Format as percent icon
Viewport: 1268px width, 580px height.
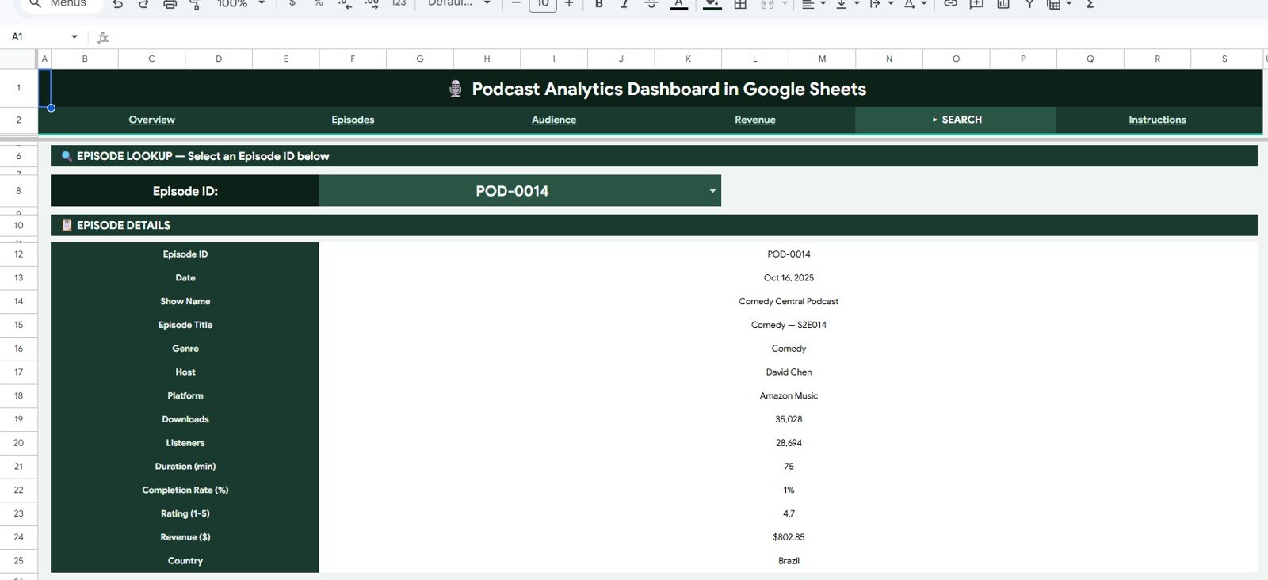click(x=319, y=3)
